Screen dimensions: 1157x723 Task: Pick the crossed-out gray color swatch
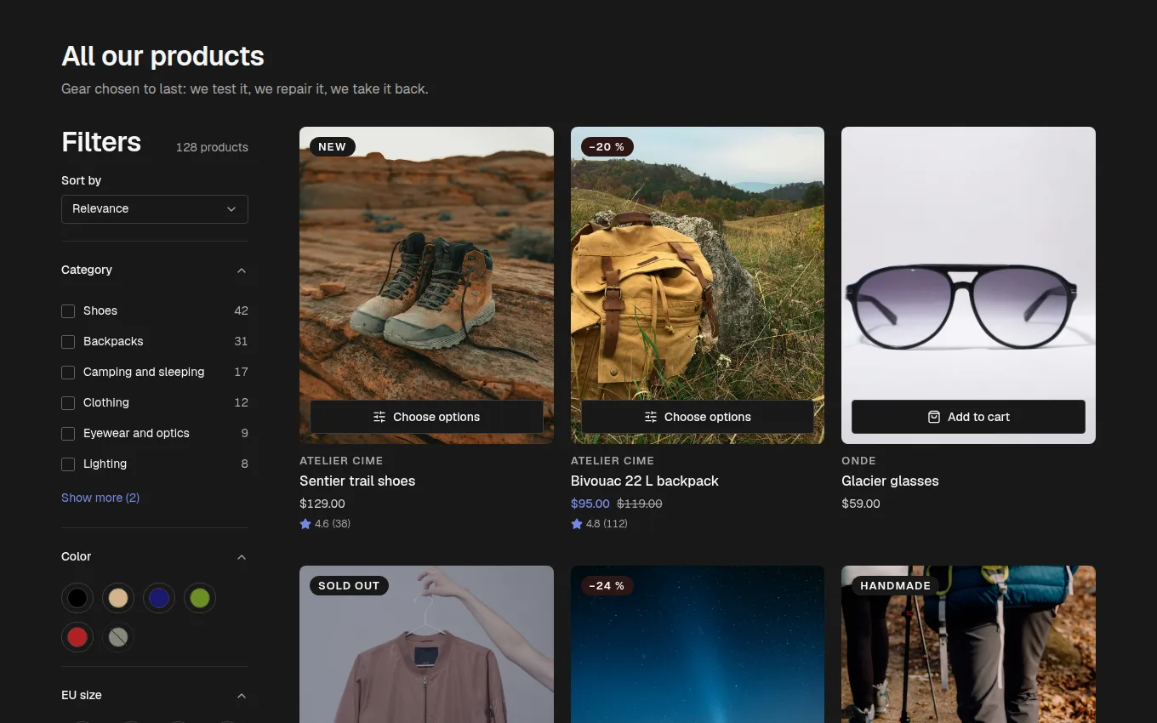(x=118, y=637)
